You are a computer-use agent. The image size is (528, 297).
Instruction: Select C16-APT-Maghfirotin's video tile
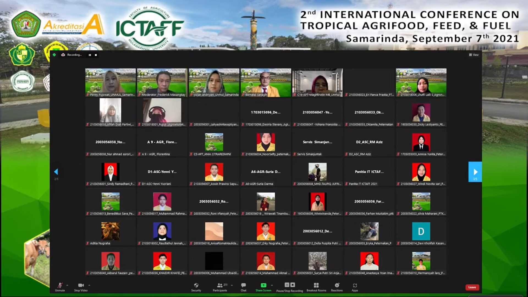[318, 82]
